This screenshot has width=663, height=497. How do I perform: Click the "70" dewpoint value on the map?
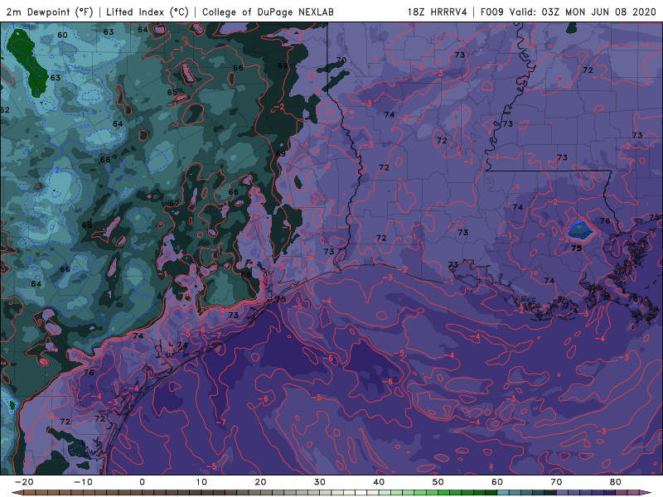click(x=341, y=60)
